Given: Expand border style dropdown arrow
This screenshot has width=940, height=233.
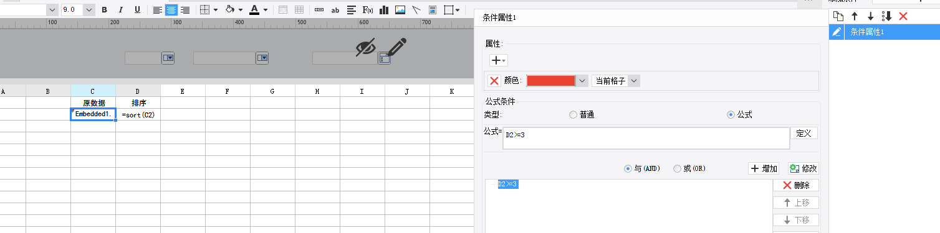Looking at the screenshot, I should 216,10.
